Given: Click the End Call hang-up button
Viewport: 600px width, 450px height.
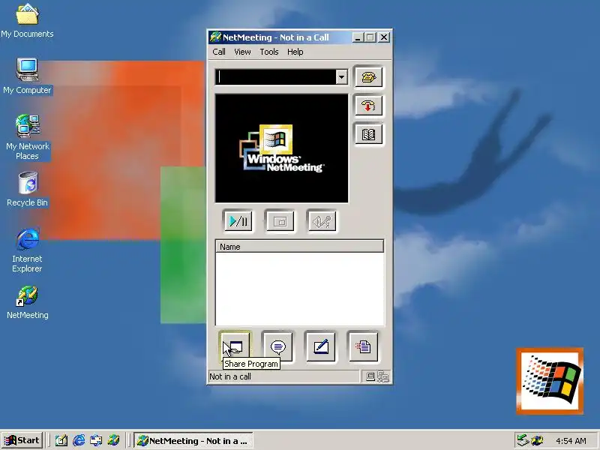Looking at the screenshot, I should [x=368, y=106].
